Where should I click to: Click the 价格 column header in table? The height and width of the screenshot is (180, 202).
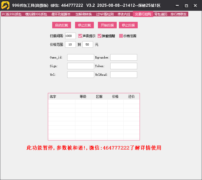pyautogui.click(x=115, y=96)
